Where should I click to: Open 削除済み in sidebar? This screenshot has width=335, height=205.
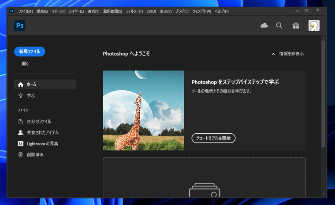(x=35, y=154)
